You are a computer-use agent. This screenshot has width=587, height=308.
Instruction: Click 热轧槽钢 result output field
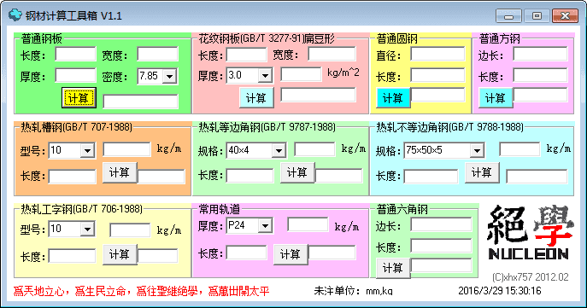click(161, 177)
